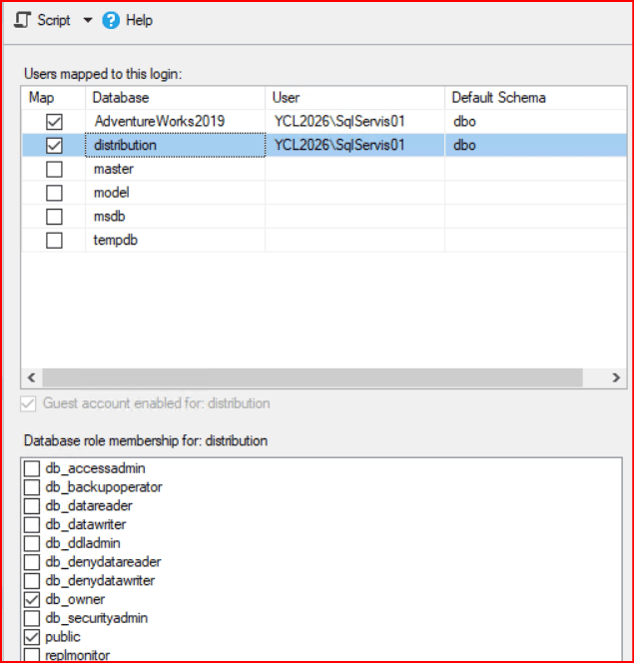The width and height of the screenshot is (634, 663).
Task: Click the Script icon in toolbar
Action: tap(21, 20)
